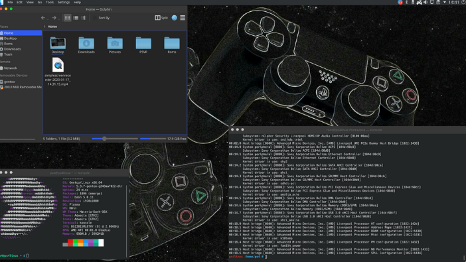Viewport: 466px width, 262px height.
Task: Switch Dolphin to compact list view
Action: pos(76,18)
